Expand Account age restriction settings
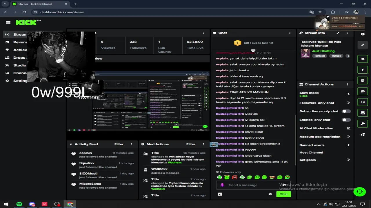 click(x=348, y=137)
